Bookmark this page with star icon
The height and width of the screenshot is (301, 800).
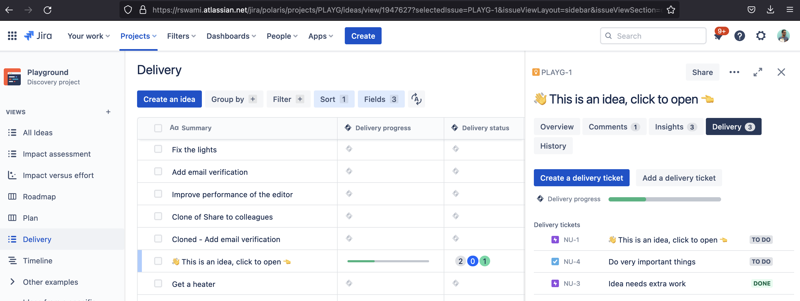click(671, 10)
